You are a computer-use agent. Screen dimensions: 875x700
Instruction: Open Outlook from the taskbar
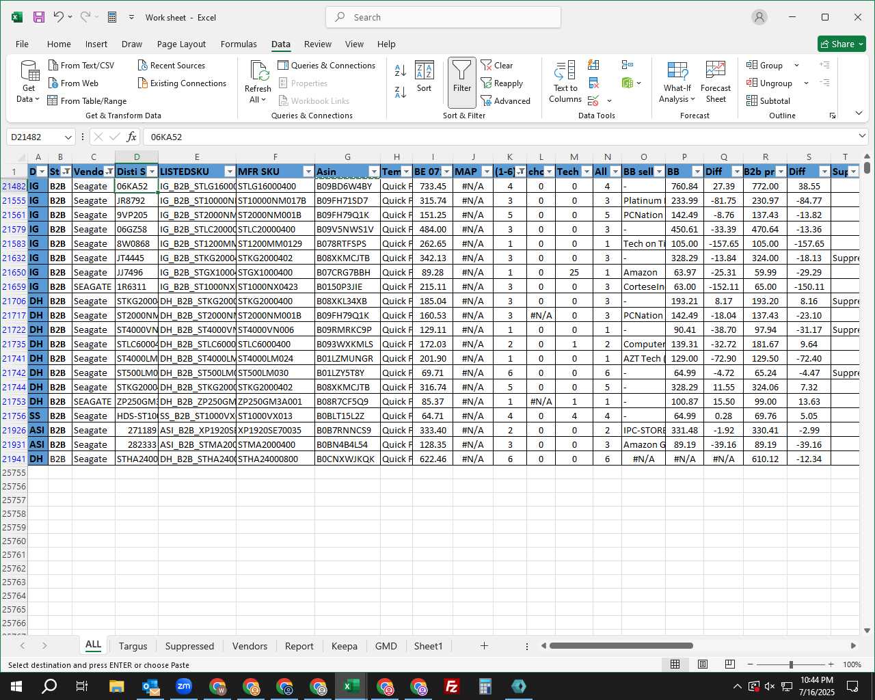coord(150,686)
